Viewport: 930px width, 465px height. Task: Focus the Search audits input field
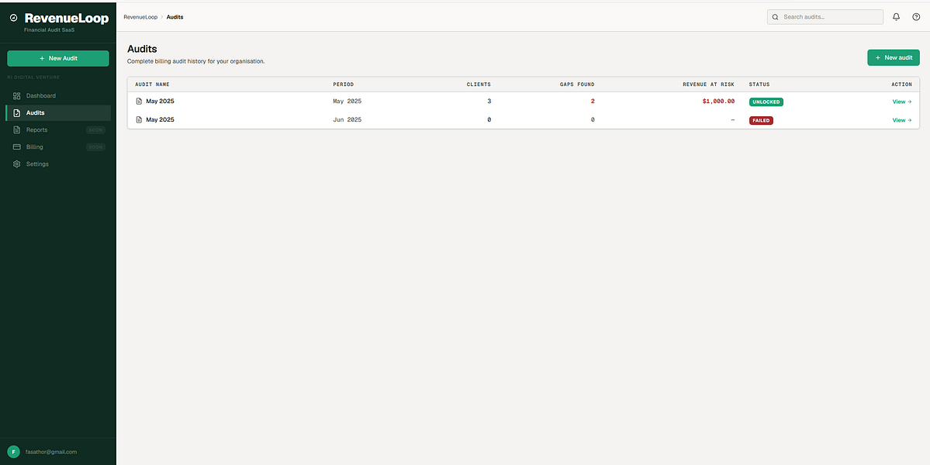825,17
